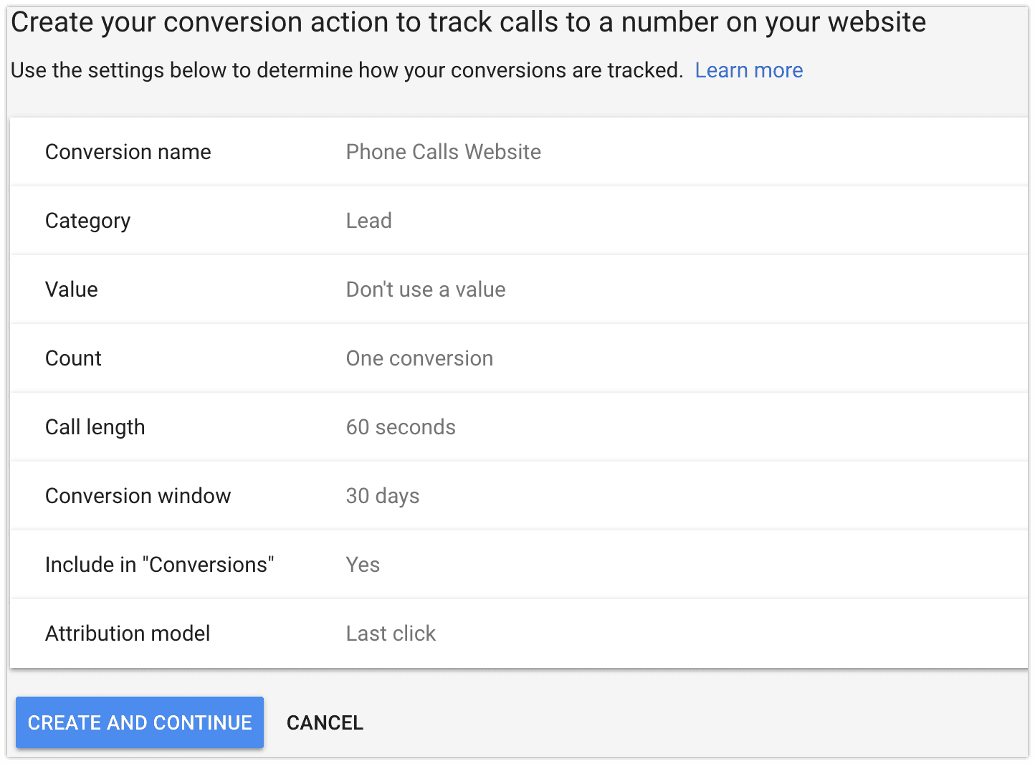1035x764 pixels.
Task: Click the Last click attribution value
Action: pyautogui.click(x=391, y=633)
